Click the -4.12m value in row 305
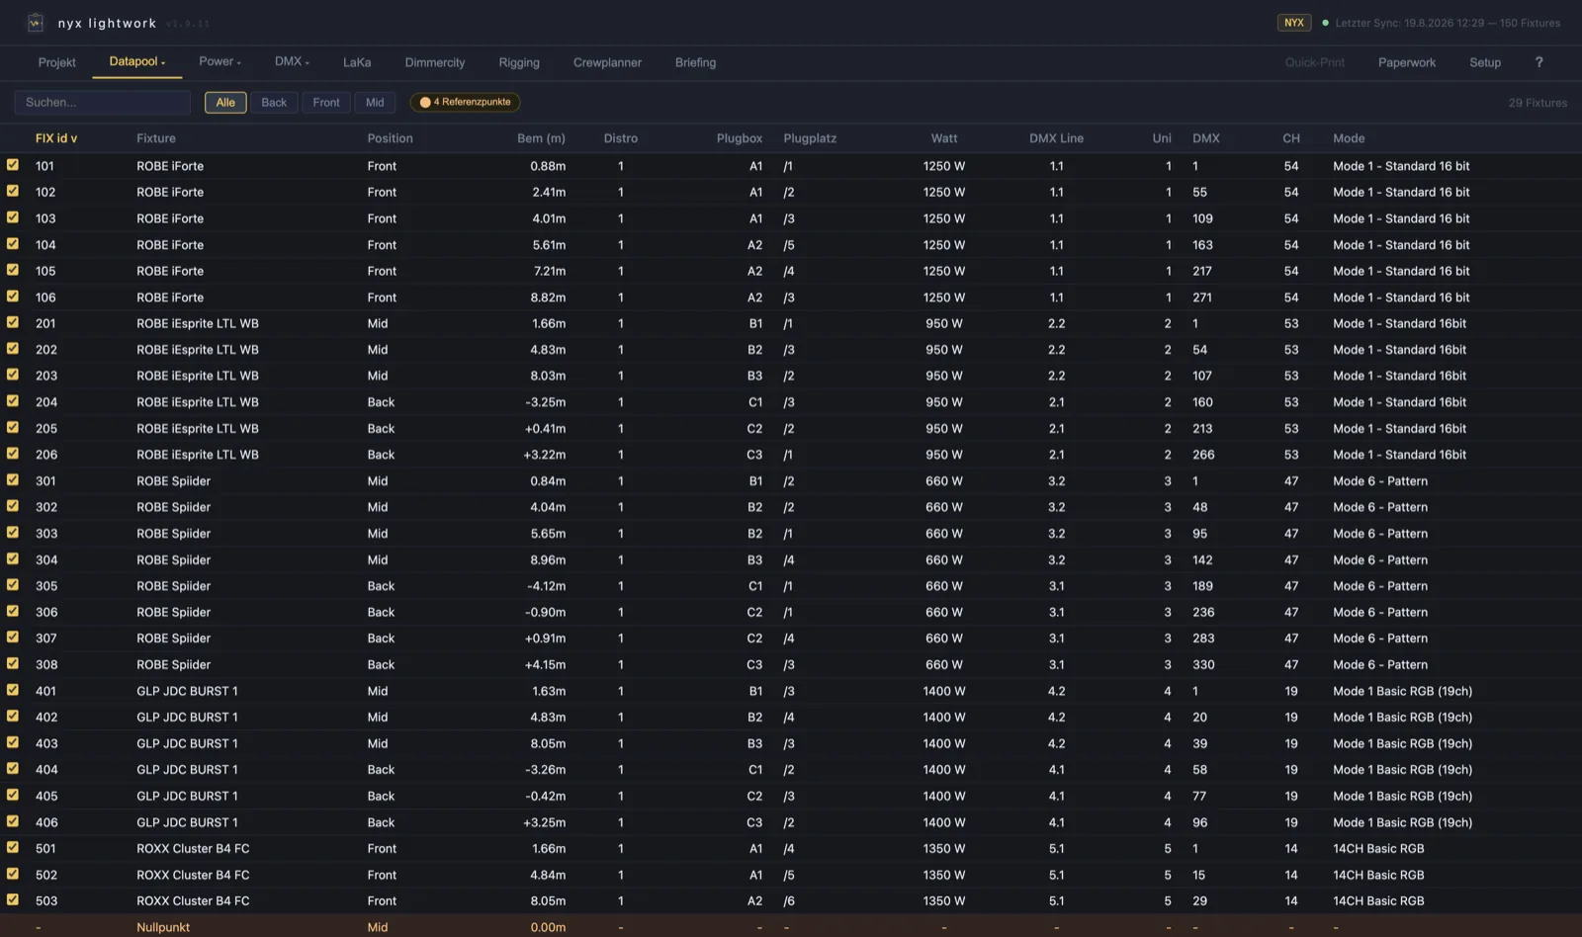 [x=546, y=586]
